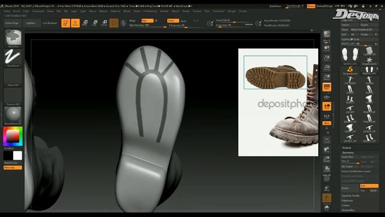Open the current brush thumbnail picker

(x=13, y=38)
